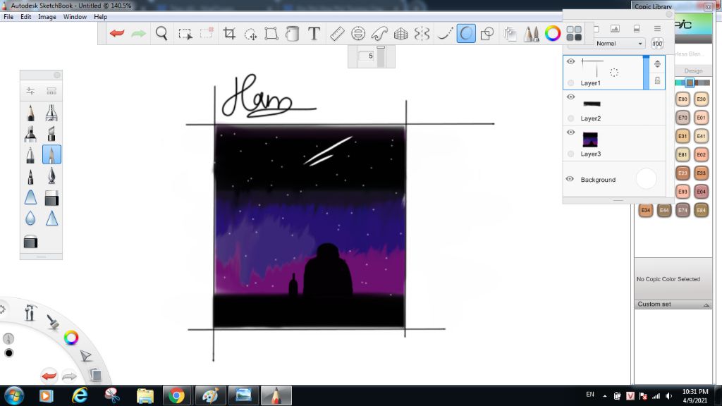722x406 pixels.
Task: Click the brush size slider beside value 5
Action: click(x=381, y=56)
